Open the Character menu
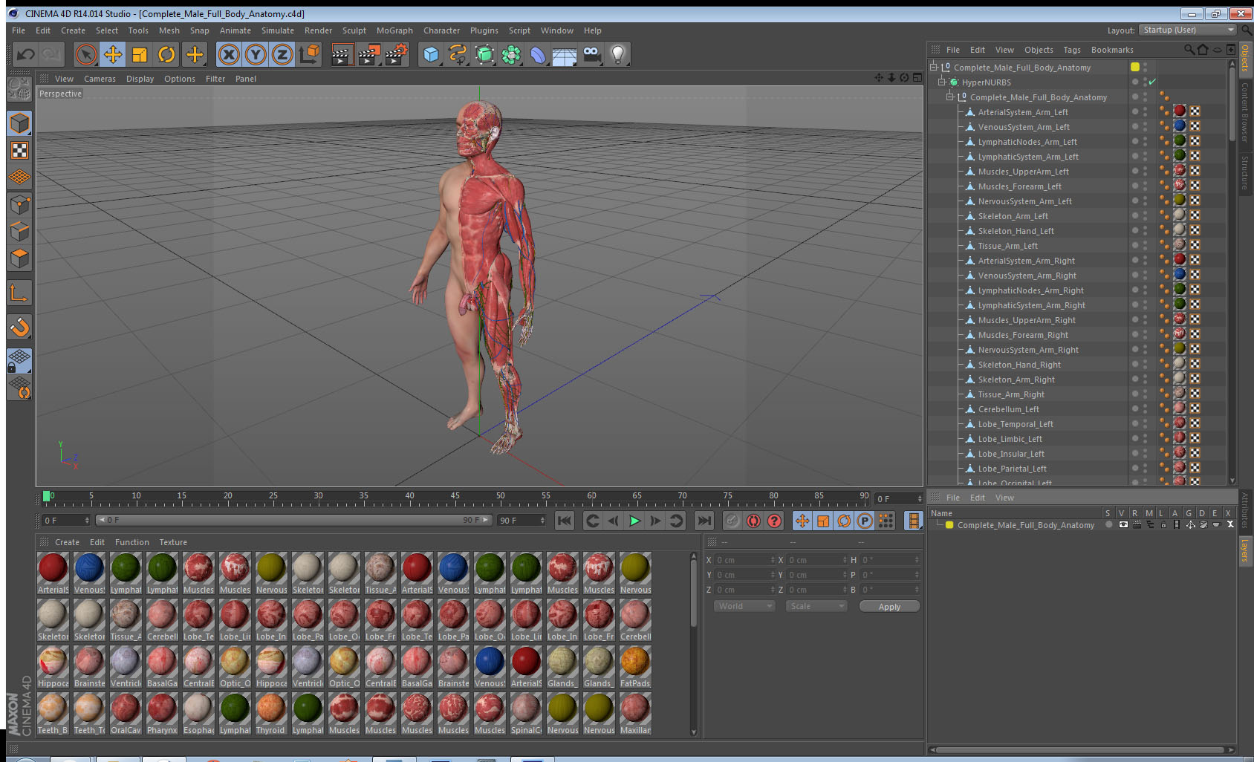1254x762 pixels. pos(441,30)
